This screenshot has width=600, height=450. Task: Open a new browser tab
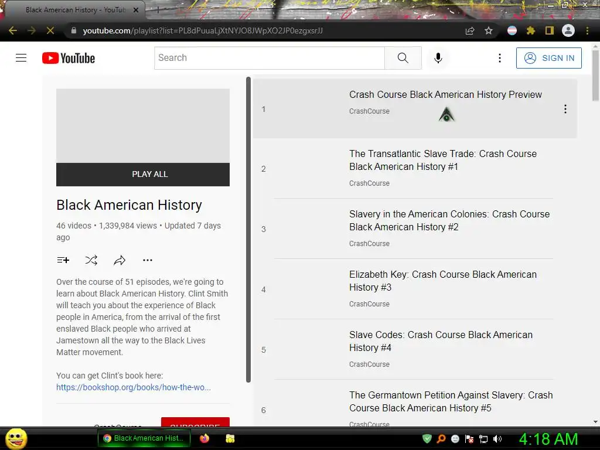point(158,11)
